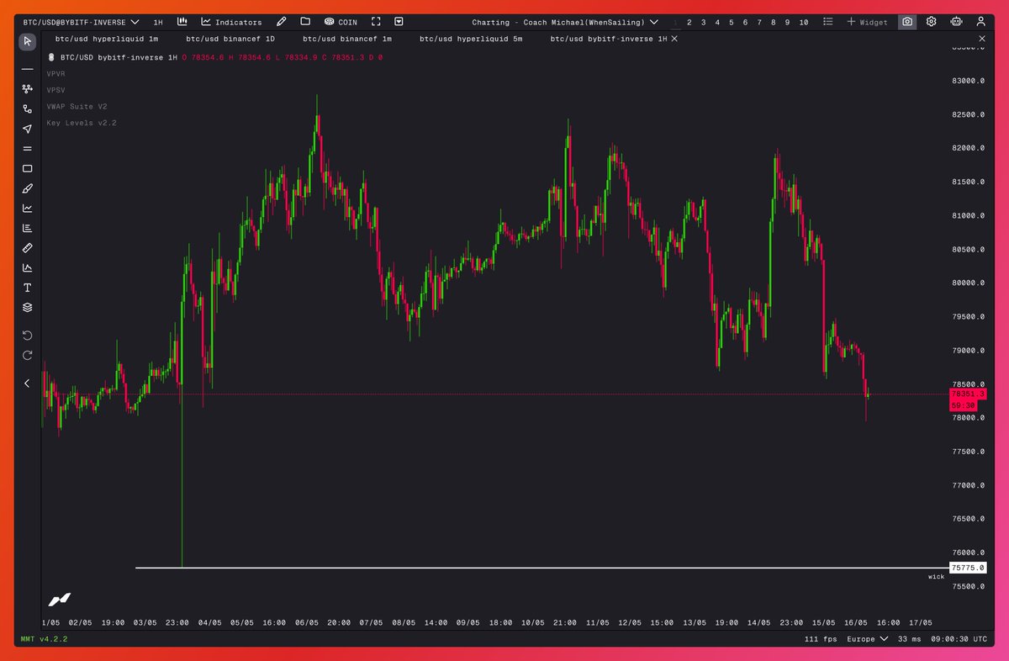Screen dimensions: 1009x661
Task: Select the ruler measure tool
Action: (28, 248)
